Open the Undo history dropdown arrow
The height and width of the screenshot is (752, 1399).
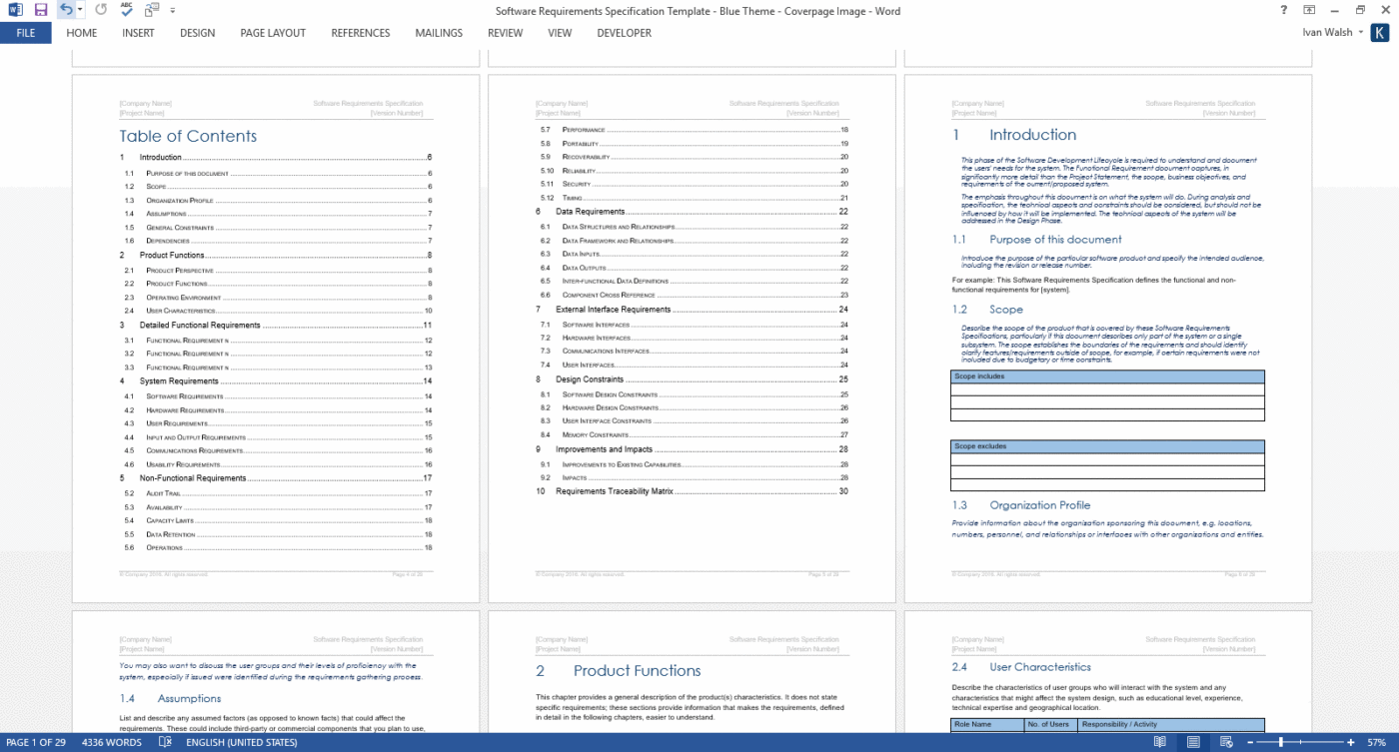pyautogui.click(x=80, y=10)
